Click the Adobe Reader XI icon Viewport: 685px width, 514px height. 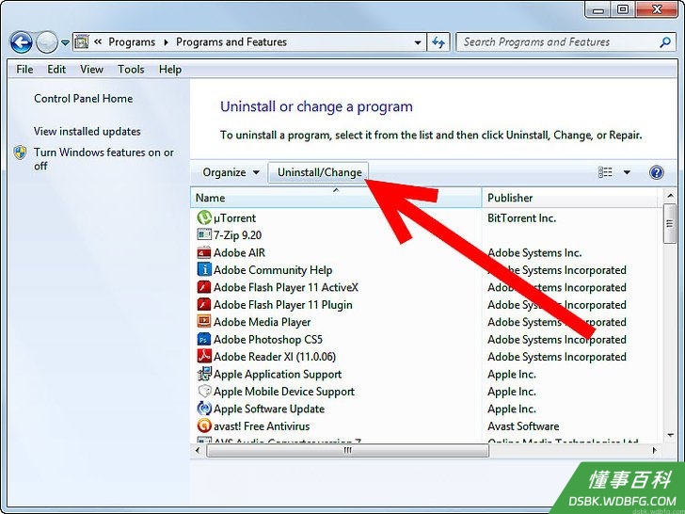[204, 356]
